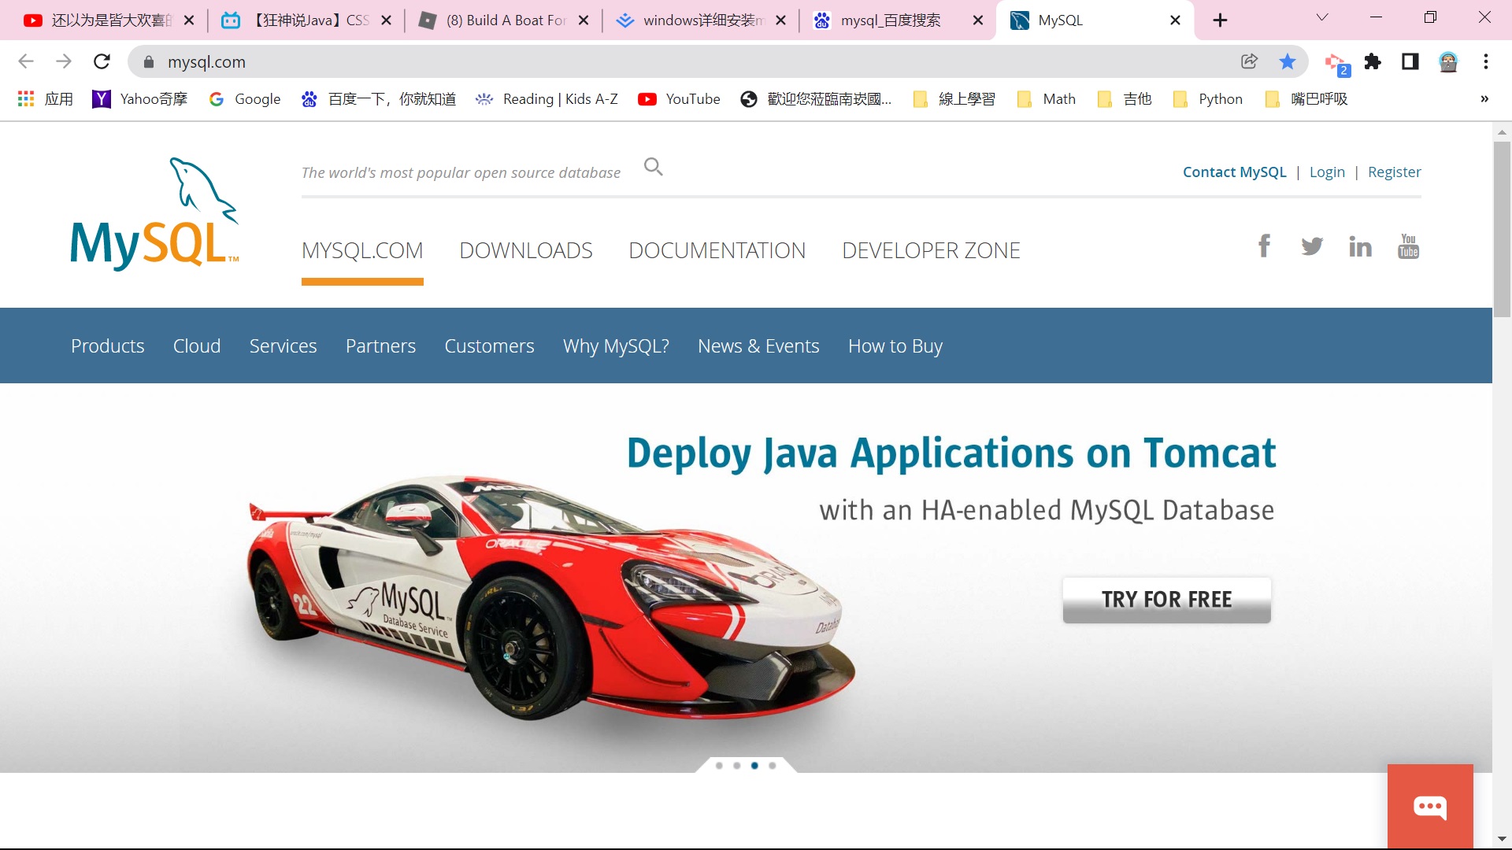
Task: Click the Register link
Action: point(1394,172)
